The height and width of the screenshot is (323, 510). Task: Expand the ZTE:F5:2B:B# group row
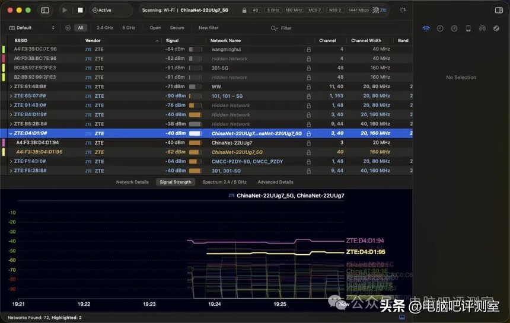tap(11, 171)
